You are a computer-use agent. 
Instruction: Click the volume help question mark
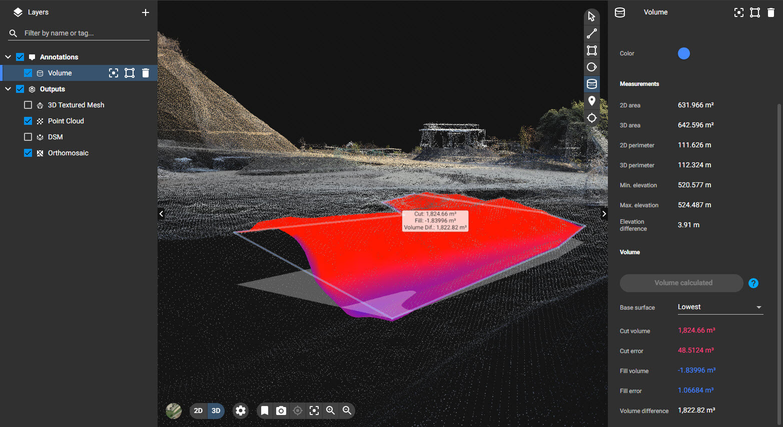753,283
